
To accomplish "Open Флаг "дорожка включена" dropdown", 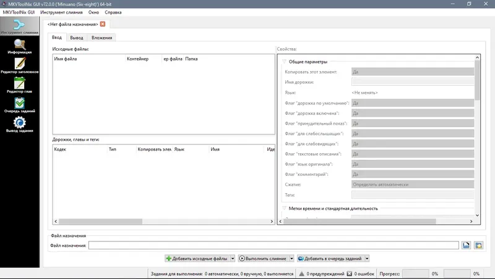I will 413,113.
